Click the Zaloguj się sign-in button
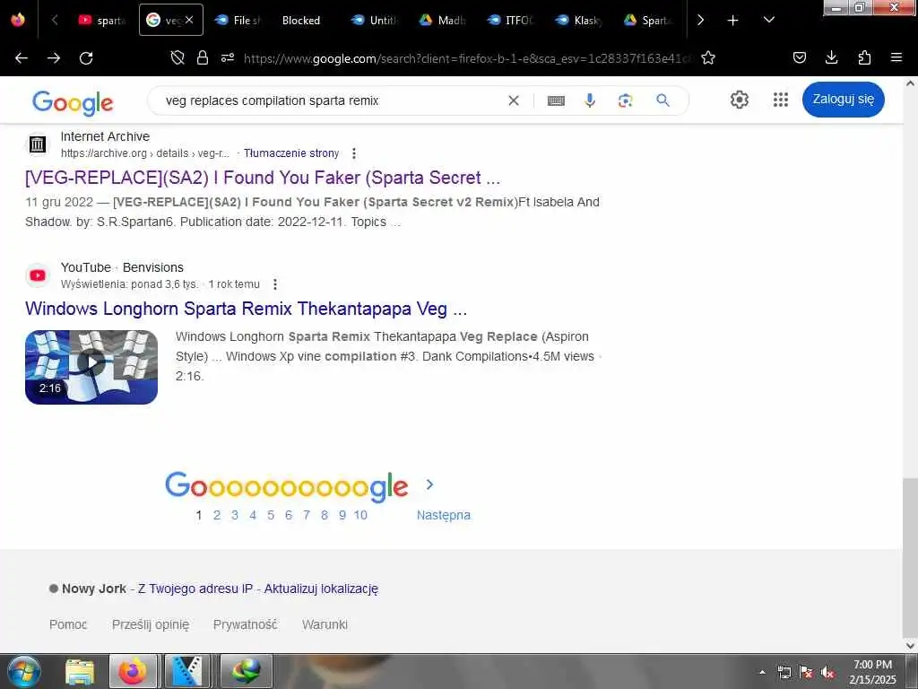918x689 pixels. (843, 100)
